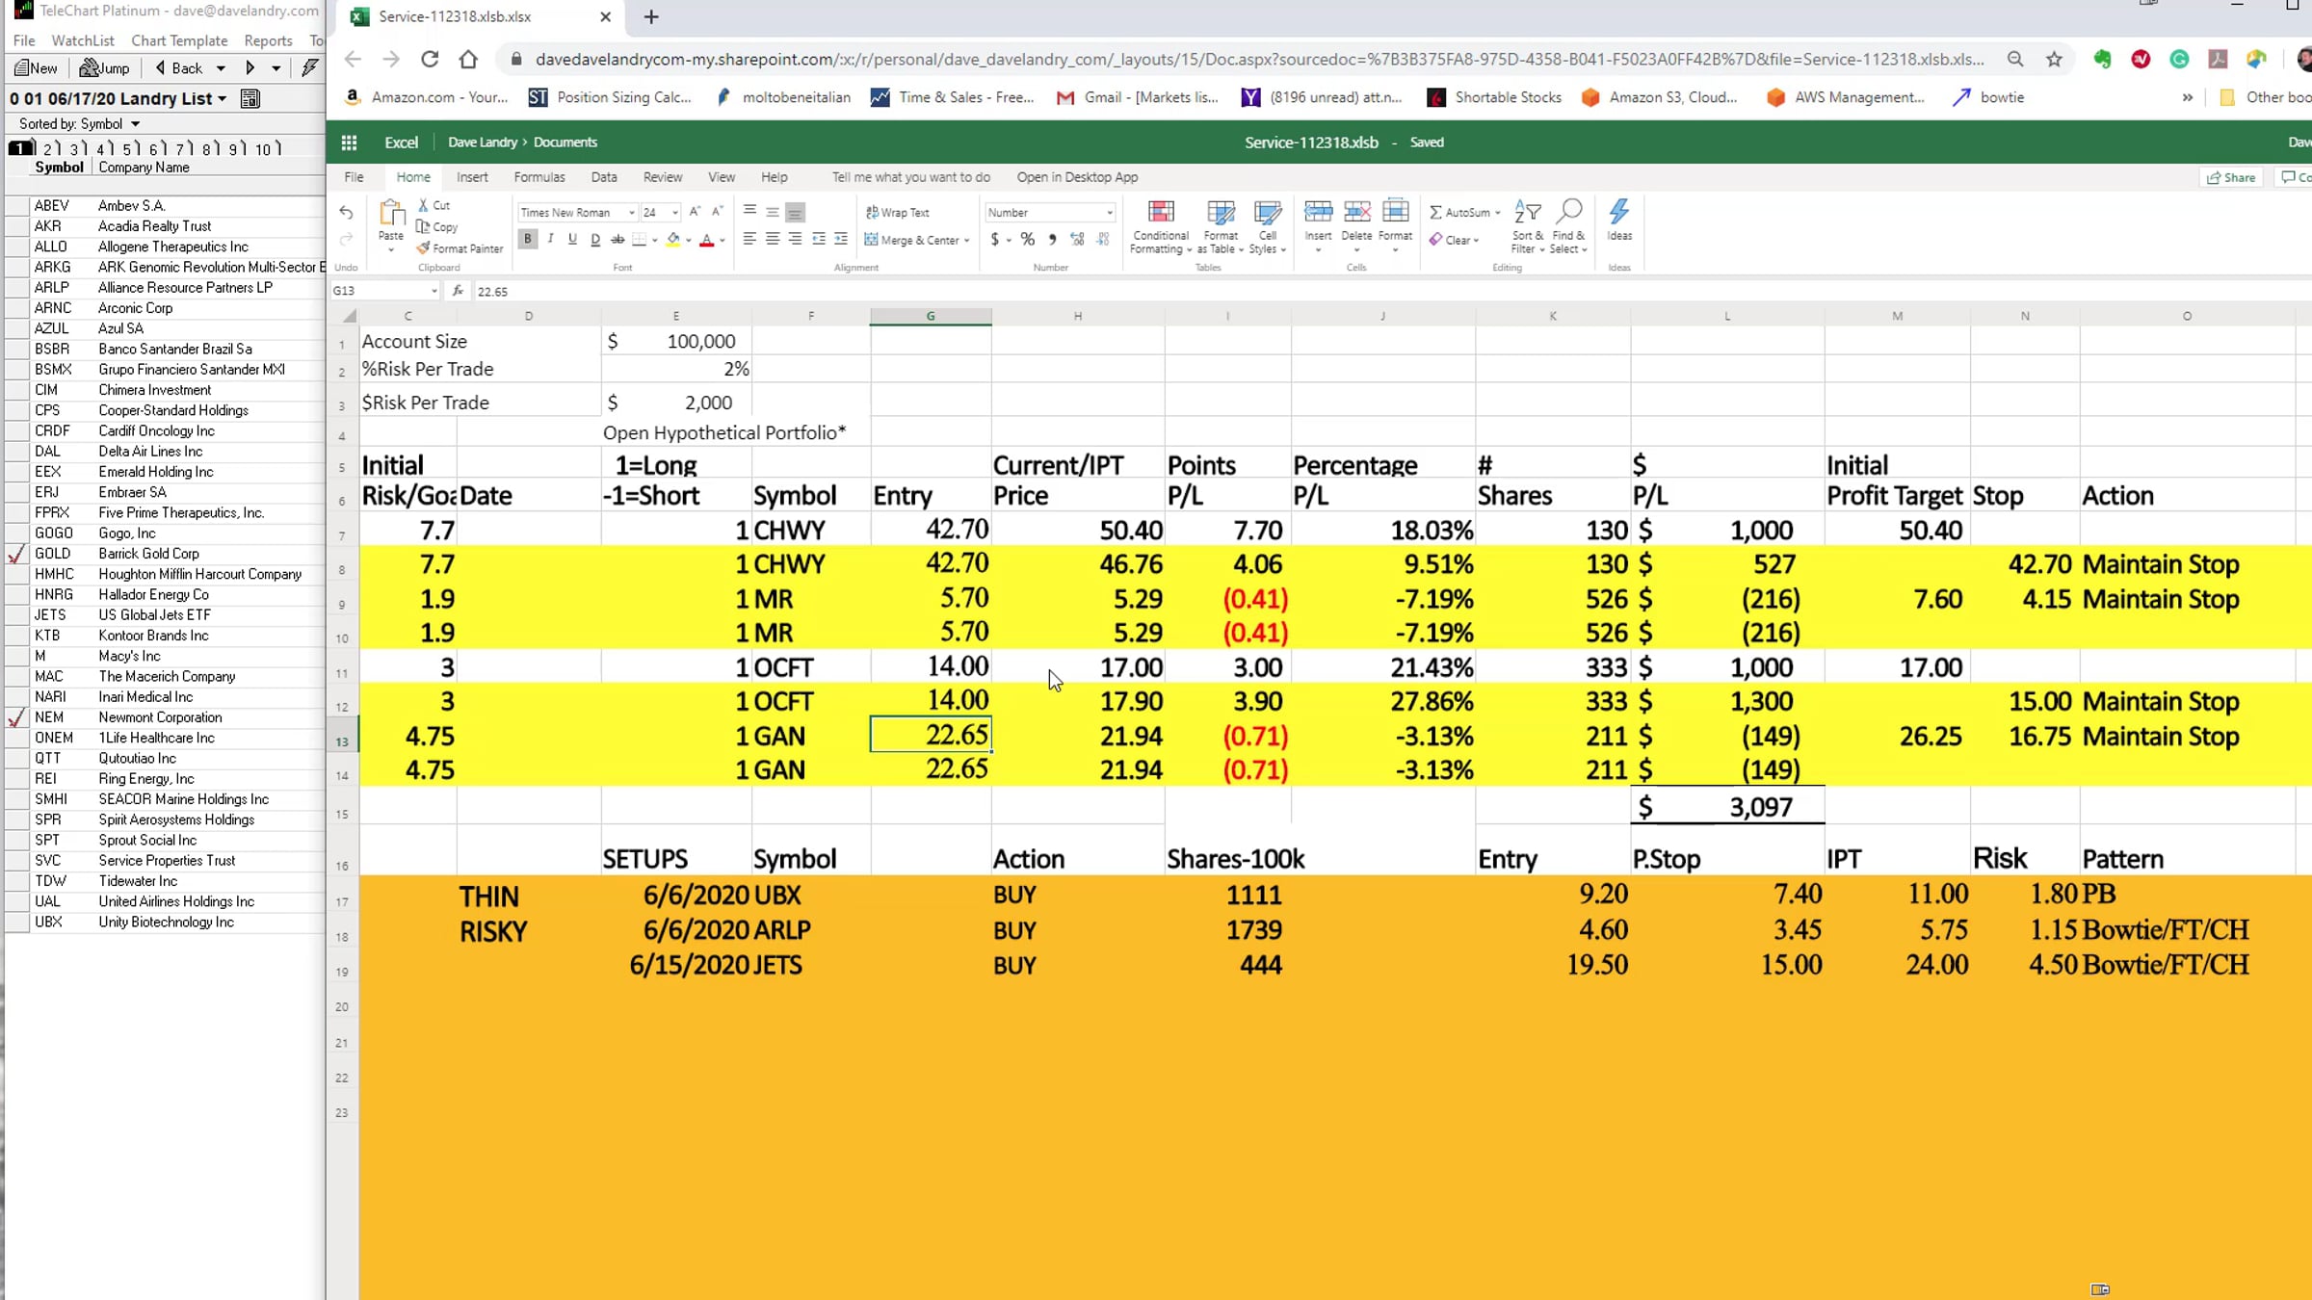Open the Position Sizing Calc bookmark
Viewport: 2312px width, 1300px height.
click(x=610, y=97)
